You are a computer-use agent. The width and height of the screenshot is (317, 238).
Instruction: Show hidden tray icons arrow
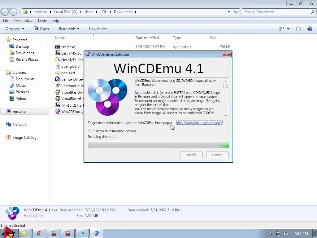(x=271, y=234)
